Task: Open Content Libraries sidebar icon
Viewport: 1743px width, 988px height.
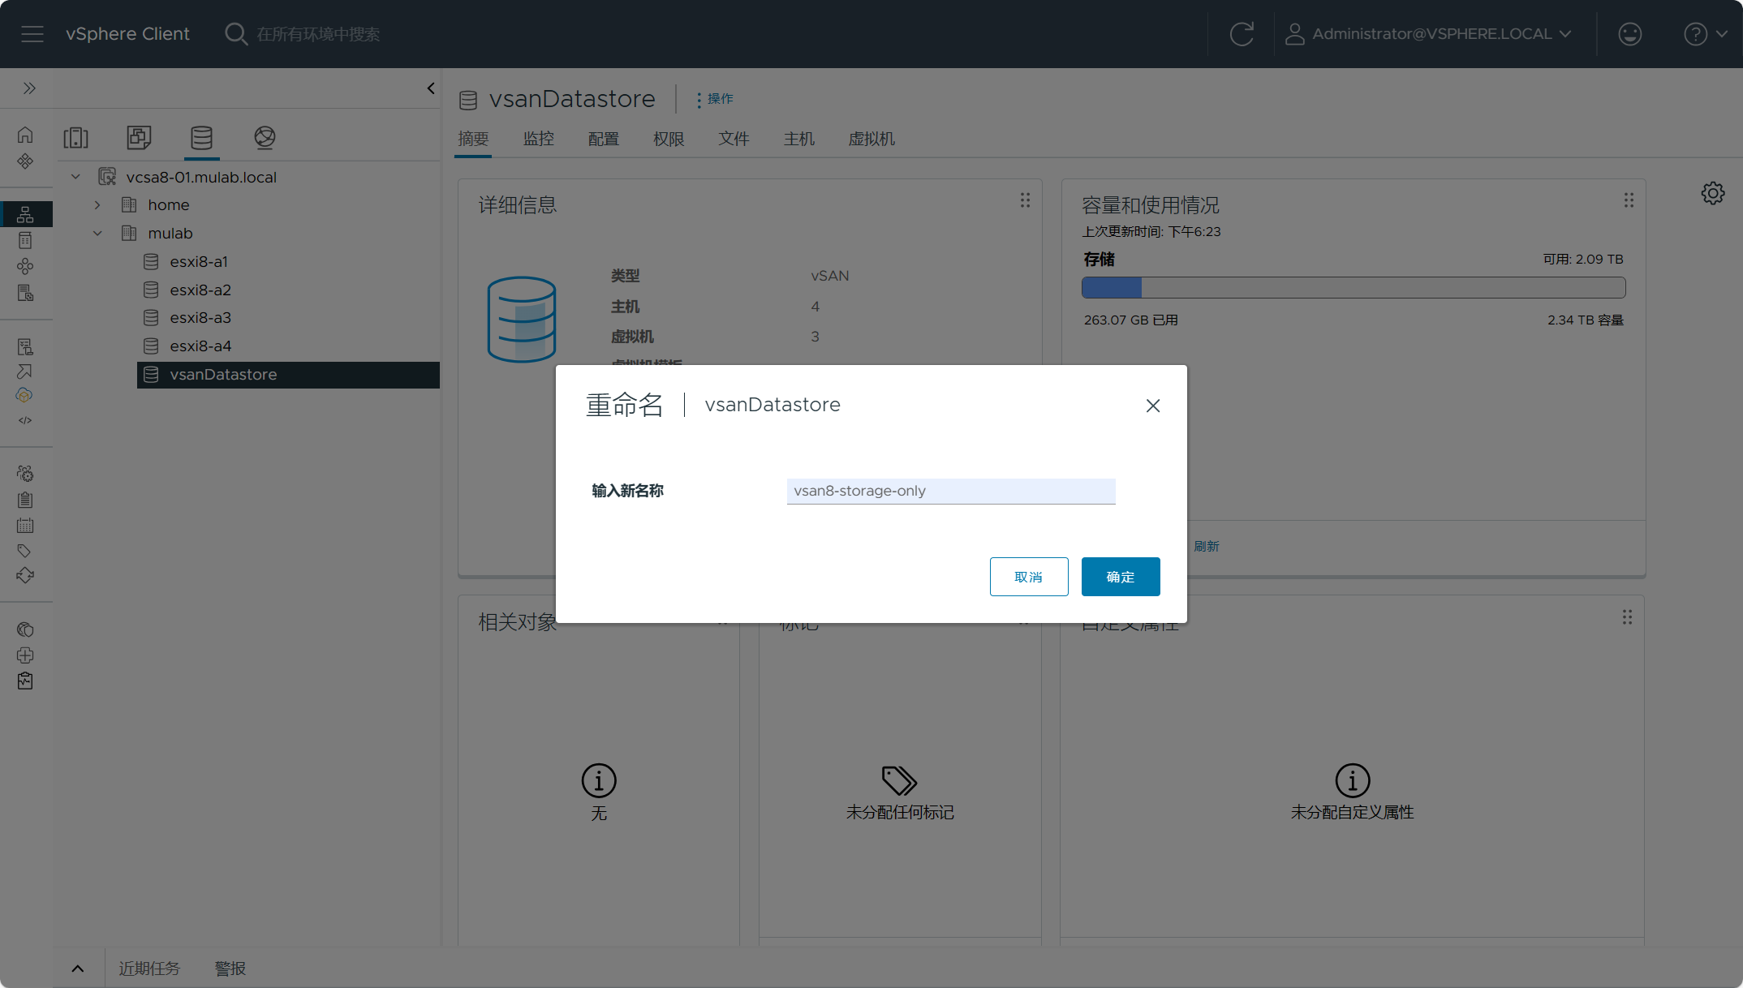Action: click(x=25, y=240)
